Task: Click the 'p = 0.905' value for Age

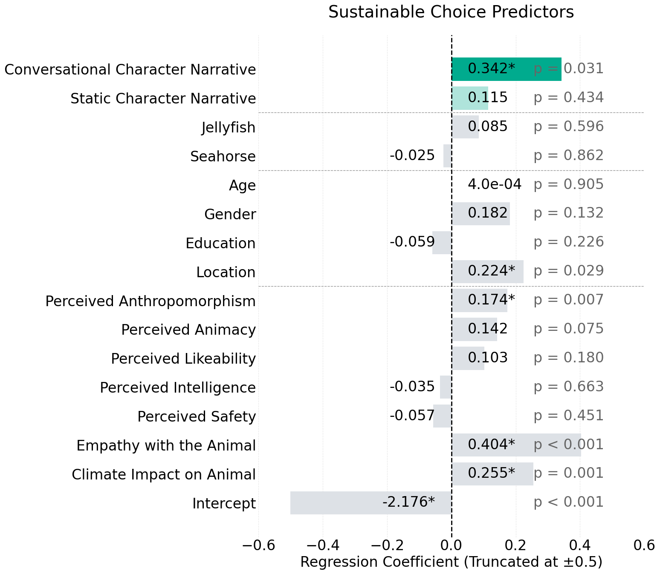Action: pyautogui.click(x=568, y=184)
